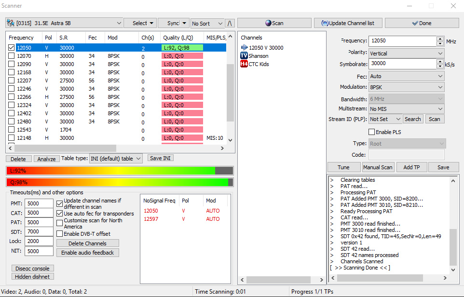Check the 12207 transponder checkbox
464x297 pixels.
coord(11,80)
